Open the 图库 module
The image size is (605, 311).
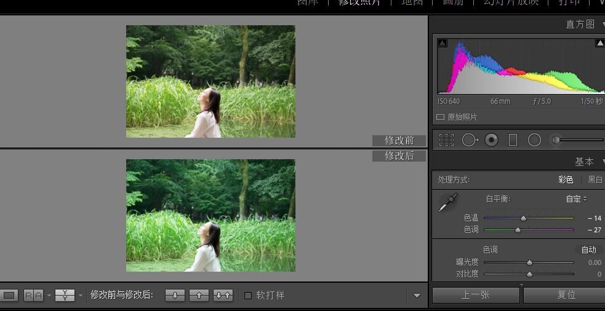click(x=307, y=2)
